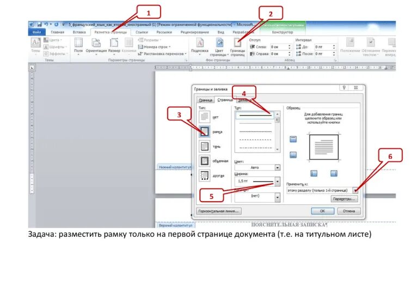
Task: Switch to the Главная ribbon tab
Action: point(58,32)
